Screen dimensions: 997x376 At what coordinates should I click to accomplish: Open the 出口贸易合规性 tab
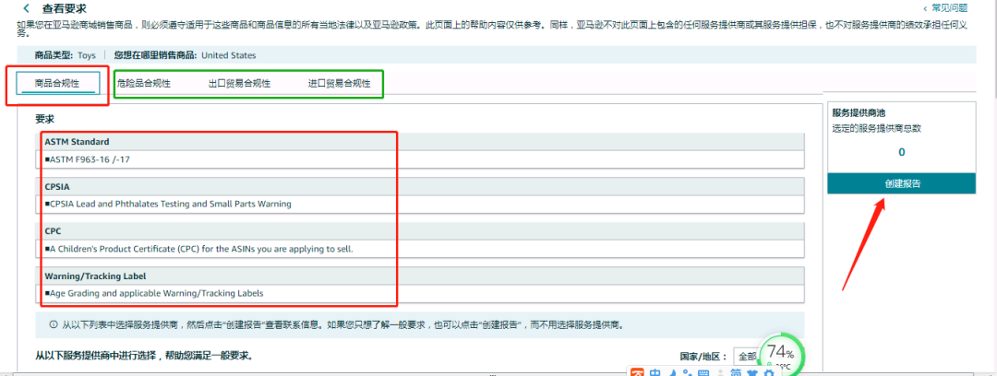click(x=239, y=84)
